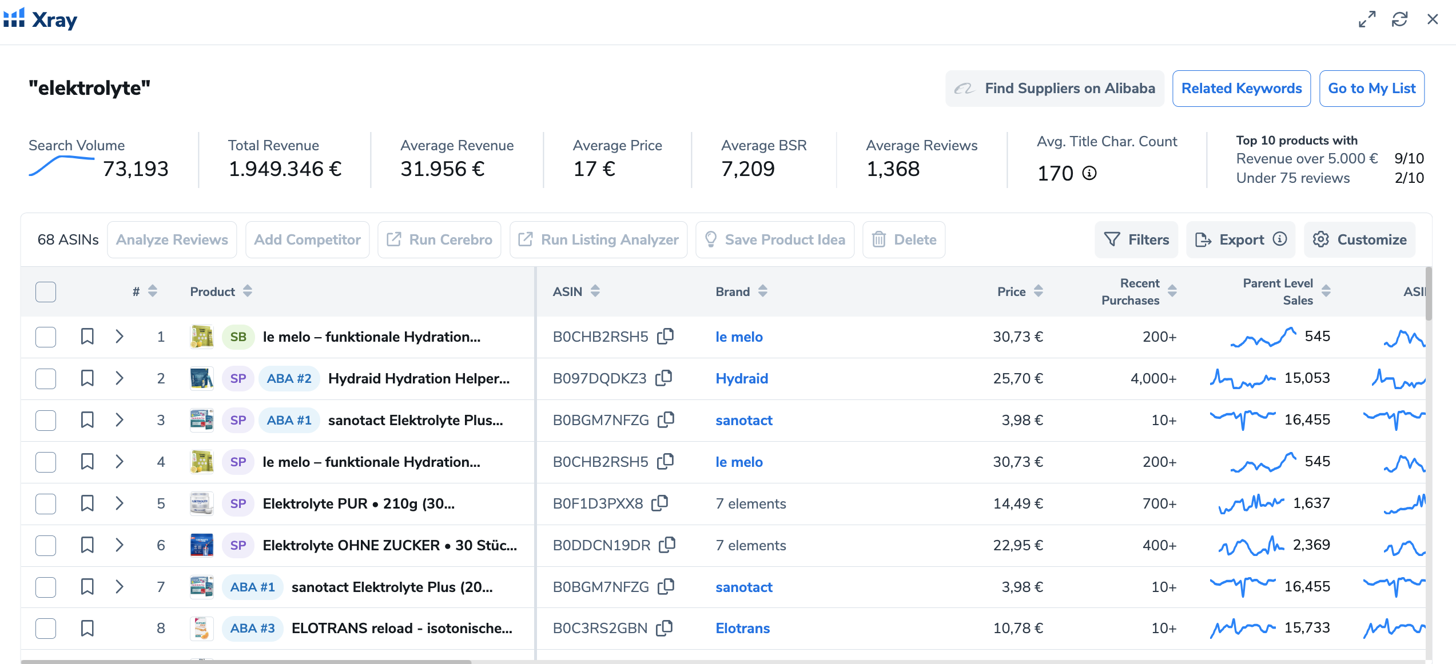Screen dimensions: 1456x664
Task: Expand Elektrolyte PUR row details
Action: (119, 503)
